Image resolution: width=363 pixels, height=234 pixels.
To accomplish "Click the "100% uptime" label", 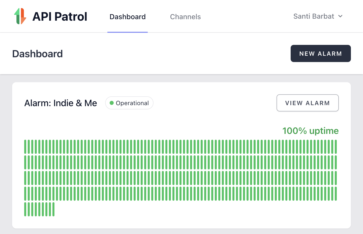I will pyautogui.click(x=310, y=131).
